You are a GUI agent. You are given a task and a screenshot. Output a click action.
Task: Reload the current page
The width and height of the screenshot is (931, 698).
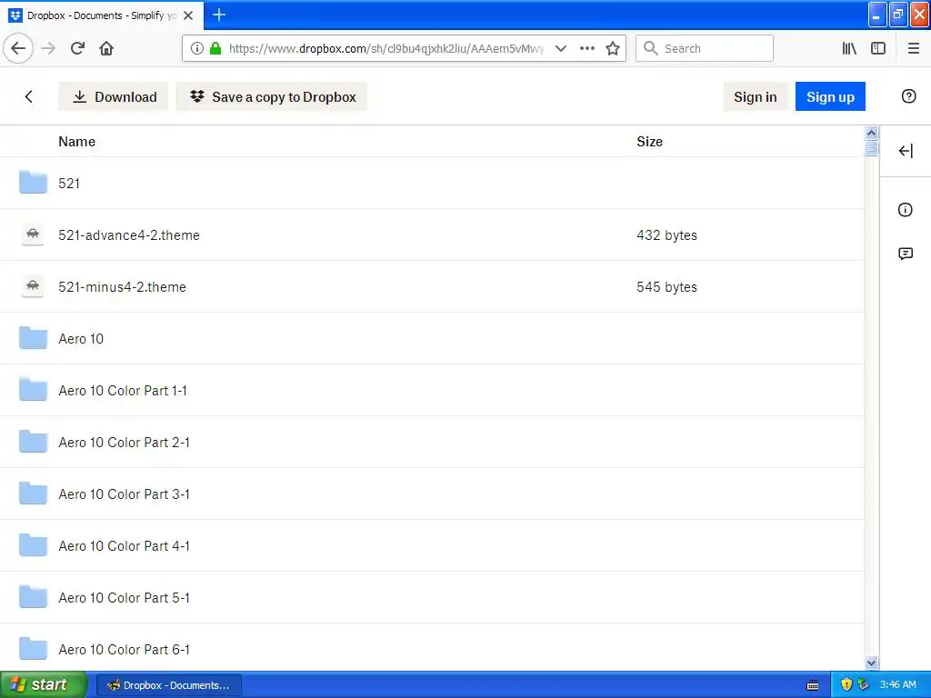point(78,48)
